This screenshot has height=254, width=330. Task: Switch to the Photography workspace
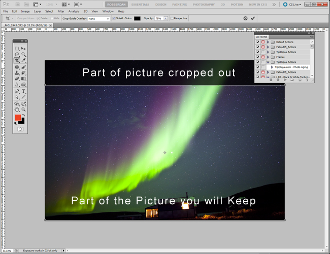pyautogui.click(x=204, y=4)
